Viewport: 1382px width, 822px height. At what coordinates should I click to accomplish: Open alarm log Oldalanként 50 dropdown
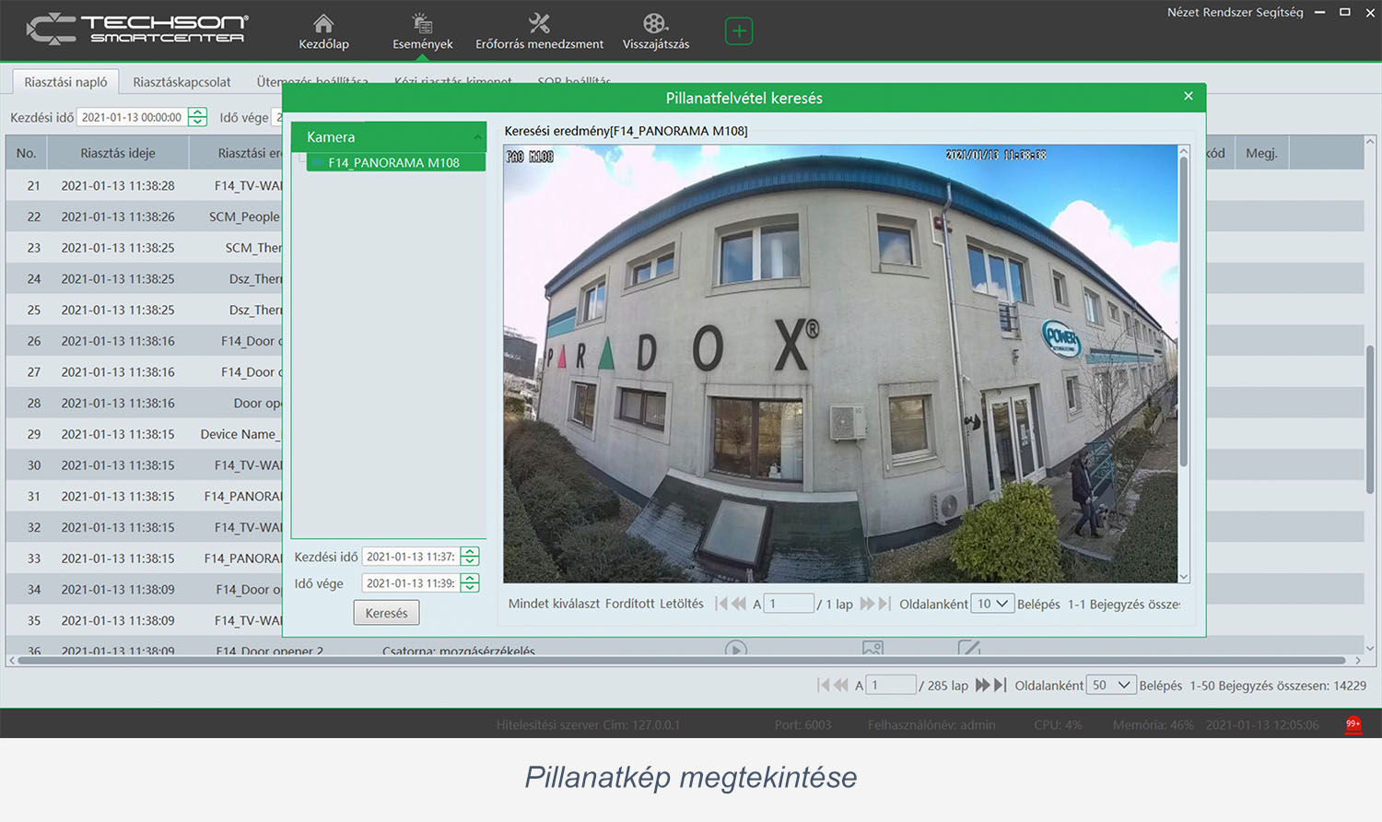[x=1110, y=685]
